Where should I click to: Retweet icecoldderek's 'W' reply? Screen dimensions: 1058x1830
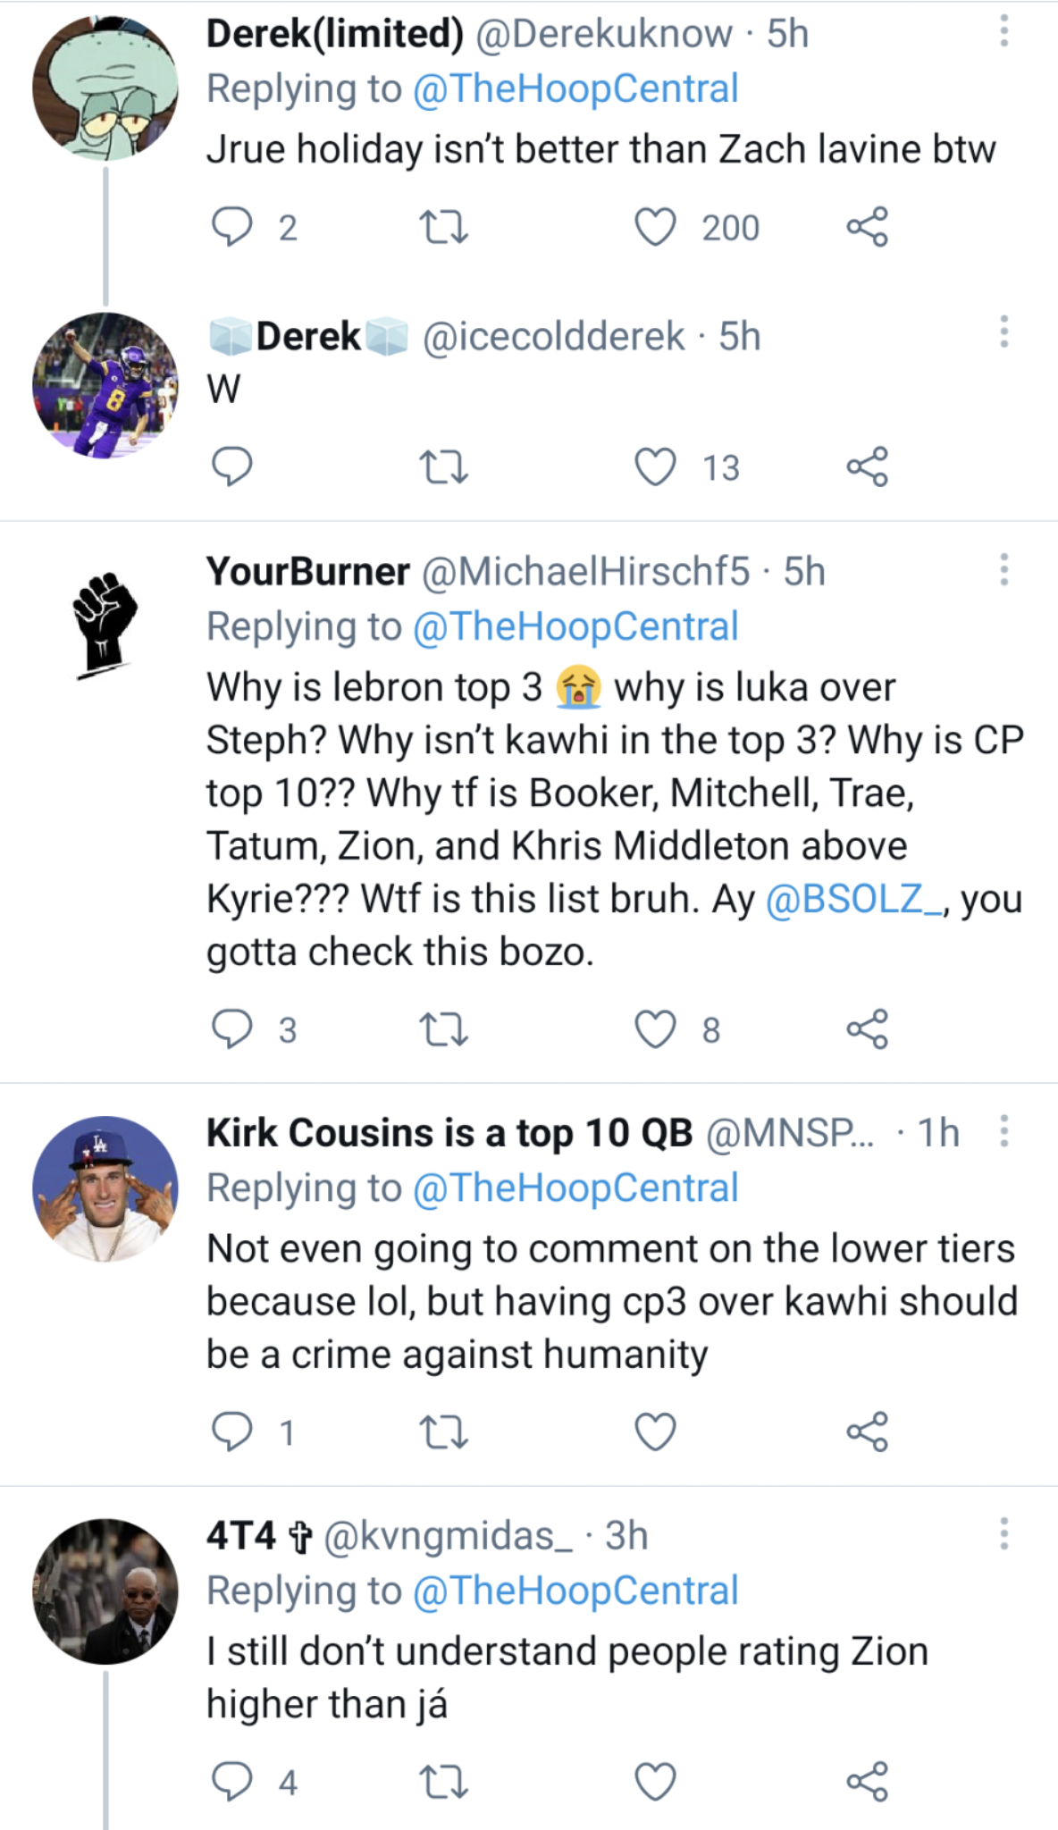point(444,466)
